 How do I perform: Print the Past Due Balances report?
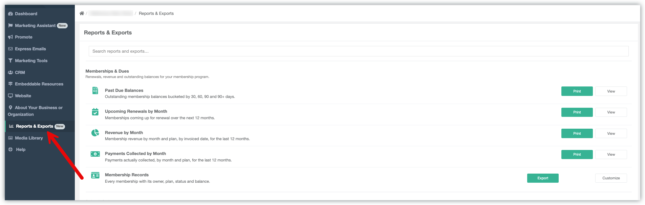(577, 91)
